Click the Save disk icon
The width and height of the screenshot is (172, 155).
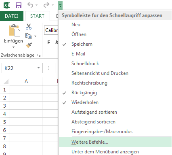point(19,5)
